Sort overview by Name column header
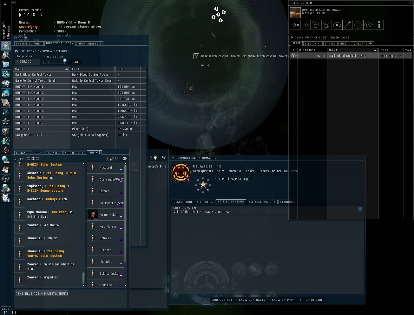The image size is (414, 315). pyautogui.click(x=353, y=50)
